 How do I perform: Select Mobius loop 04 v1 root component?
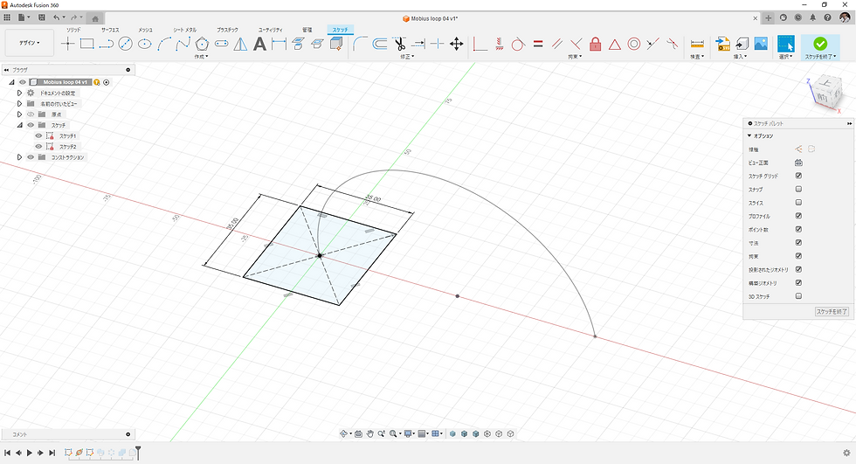65,82
